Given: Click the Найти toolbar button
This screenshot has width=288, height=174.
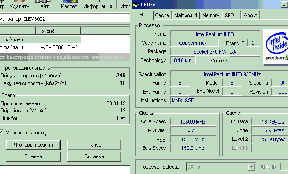Looking at the screenshot, I should point(44,4).
